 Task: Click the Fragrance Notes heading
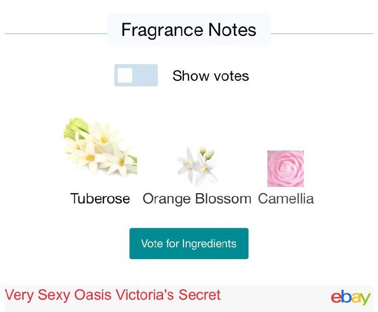tap(189, 30)
